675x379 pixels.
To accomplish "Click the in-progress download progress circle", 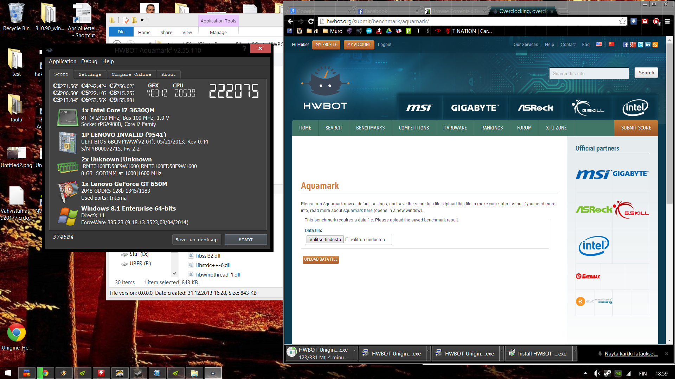I will point(291,352).
